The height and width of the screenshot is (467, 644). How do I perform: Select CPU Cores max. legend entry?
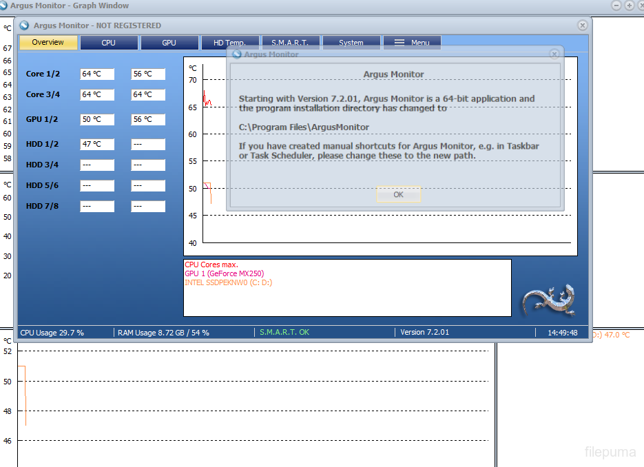(x=211, y=264)
